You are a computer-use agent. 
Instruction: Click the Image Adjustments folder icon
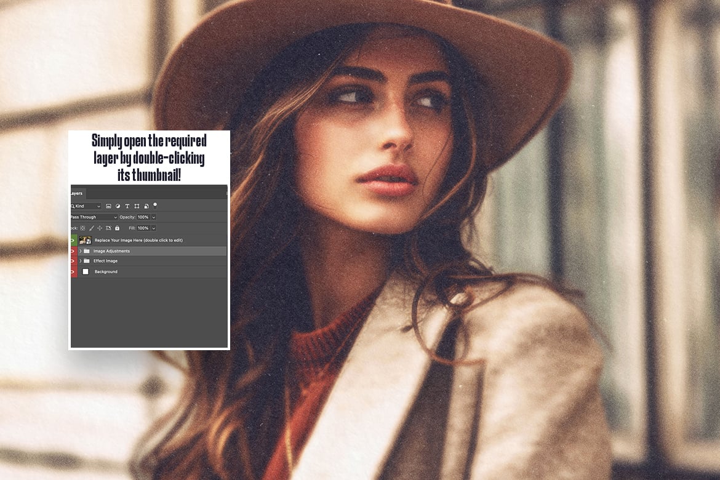86,251
